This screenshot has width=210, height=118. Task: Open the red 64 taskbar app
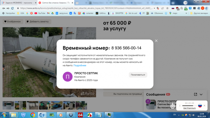(80, 115)
